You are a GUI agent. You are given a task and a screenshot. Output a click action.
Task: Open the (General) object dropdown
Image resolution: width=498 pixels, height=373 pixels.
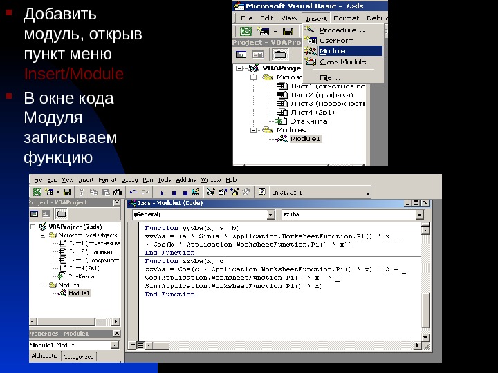(270, 215)
